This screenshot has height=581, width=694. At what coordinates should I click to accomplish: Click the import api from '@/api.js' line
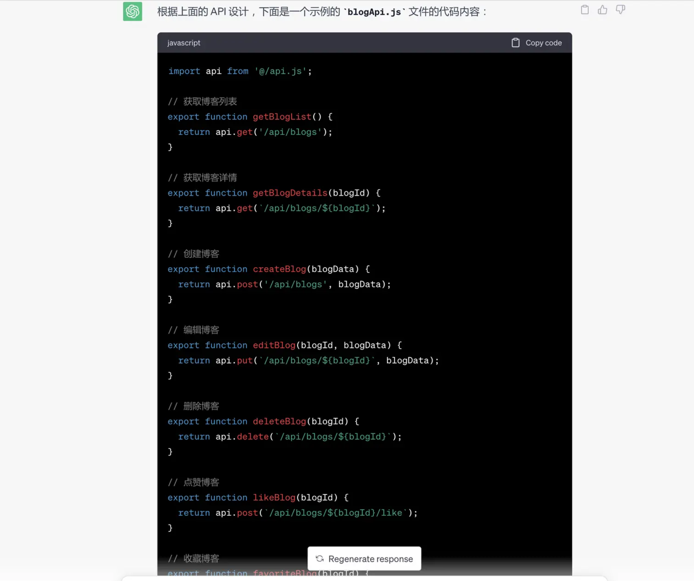pyautogui.click(x=240, y=71)
